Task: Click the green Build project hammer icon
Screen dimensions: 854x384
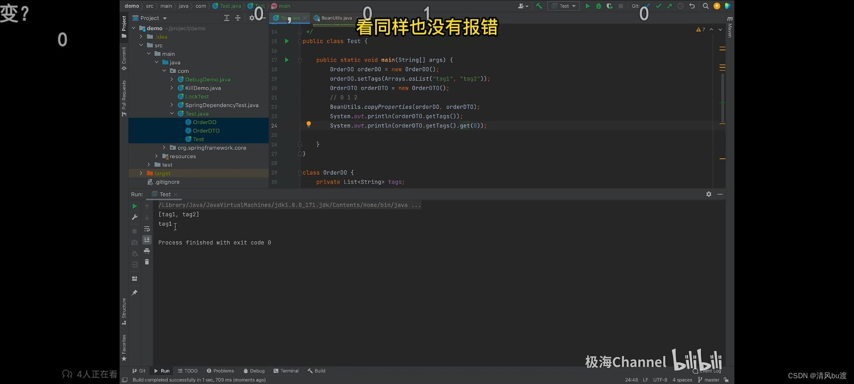Action: (x=539, y=6)
